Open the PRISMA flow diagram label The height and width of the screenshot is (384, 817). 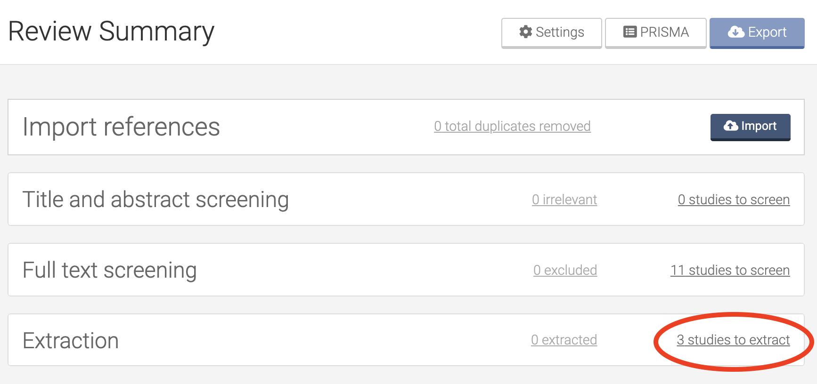pyautogui.click(x=664, y=32)
